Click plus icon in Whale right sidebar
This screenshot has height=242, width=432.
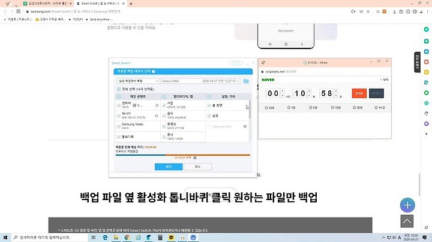pyautogui.click(x=426, y=134)
